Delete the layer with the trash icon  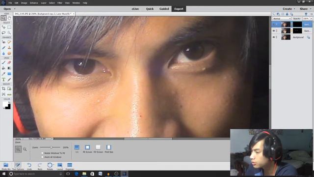(x=306, y=14)
